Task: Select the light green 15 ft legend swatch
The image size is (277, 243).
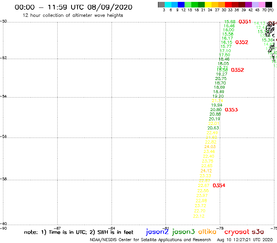Action: (x=188, y=4)
